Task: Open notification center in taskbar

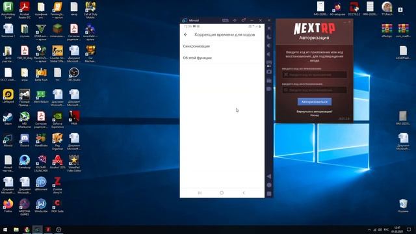Action: (x=409, y=229)
